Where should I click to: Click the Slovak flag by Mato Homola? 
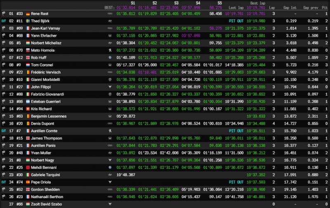coord(28,50)
